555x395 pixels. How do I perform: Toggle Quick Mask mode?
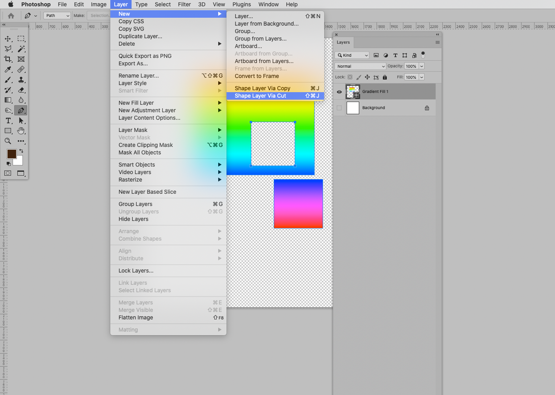point(8,173)
